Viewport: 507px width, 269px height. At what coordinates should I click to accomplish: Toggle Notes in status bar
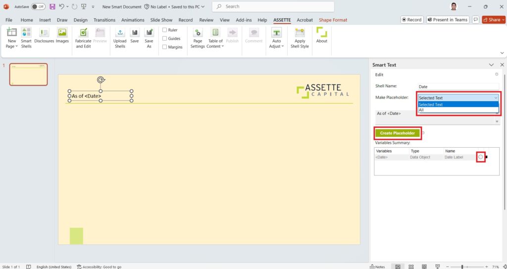[377, 267]
